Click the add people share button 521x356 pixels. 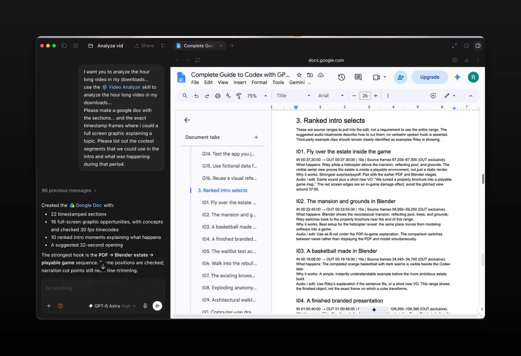[400, 77]
